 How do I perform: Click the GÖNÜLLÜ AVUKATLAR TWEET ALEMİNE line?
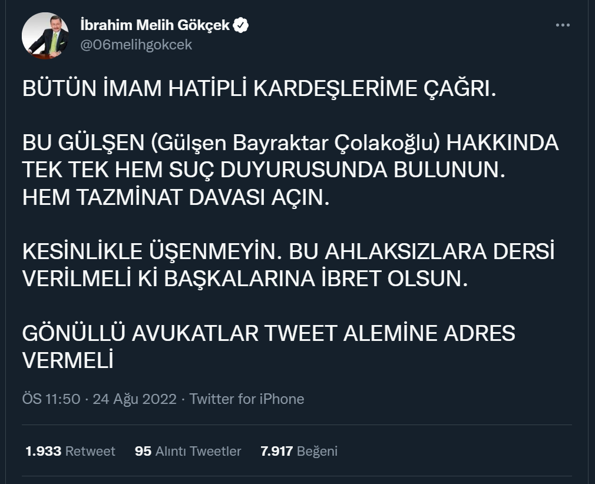pyautogui.click(x=269, y=333)
